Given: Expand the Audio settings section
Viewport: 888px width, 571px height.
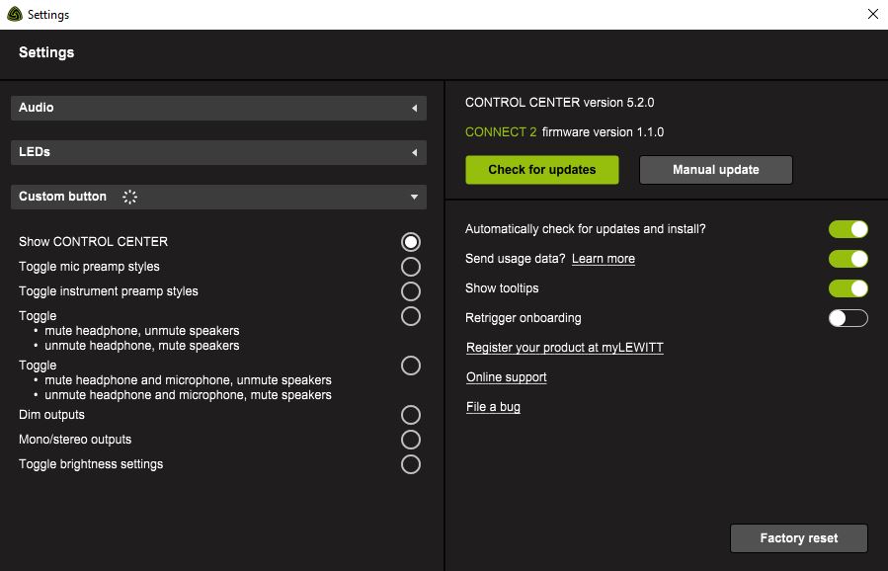Looking at the screenshot, I should click(x=217, y=108).
